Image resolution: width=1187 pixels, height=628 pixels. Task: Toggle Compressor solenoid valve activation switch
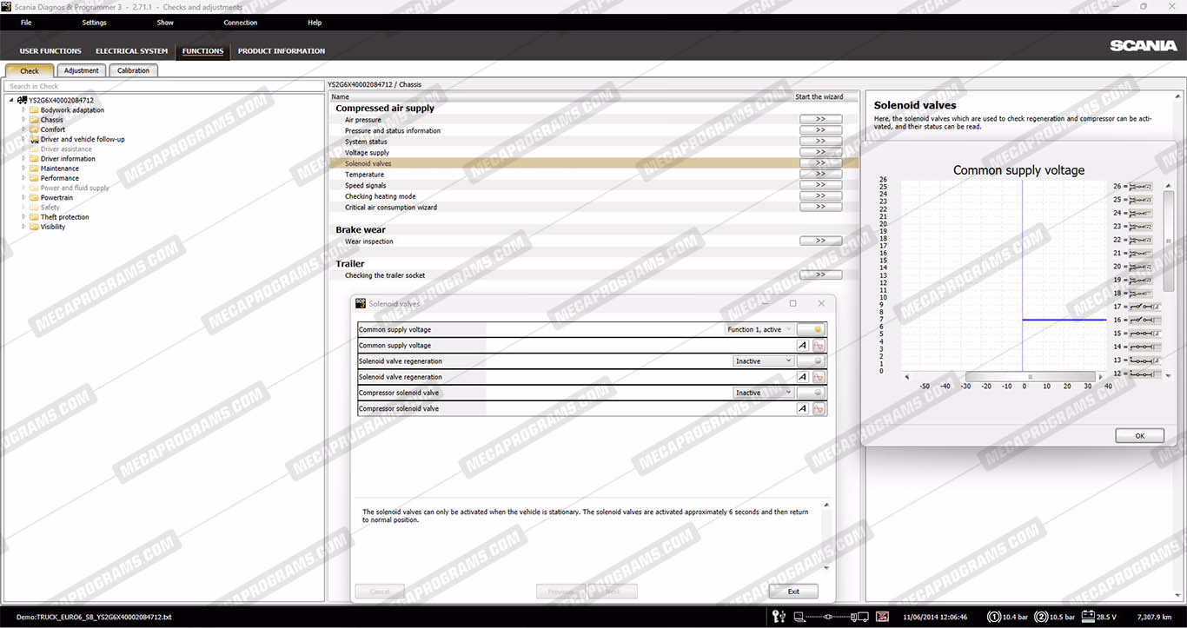810,393
